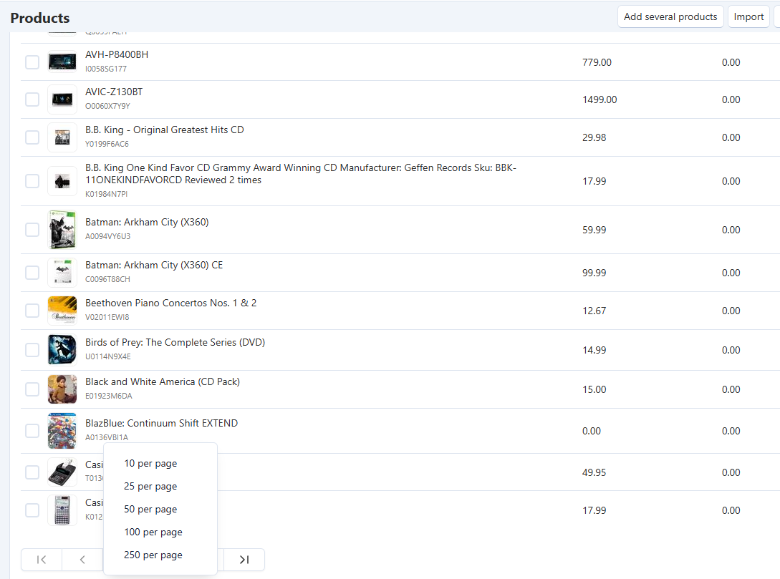Click the Import button
The width and height of the screenshot is (780, 579).
coord(748,17)
